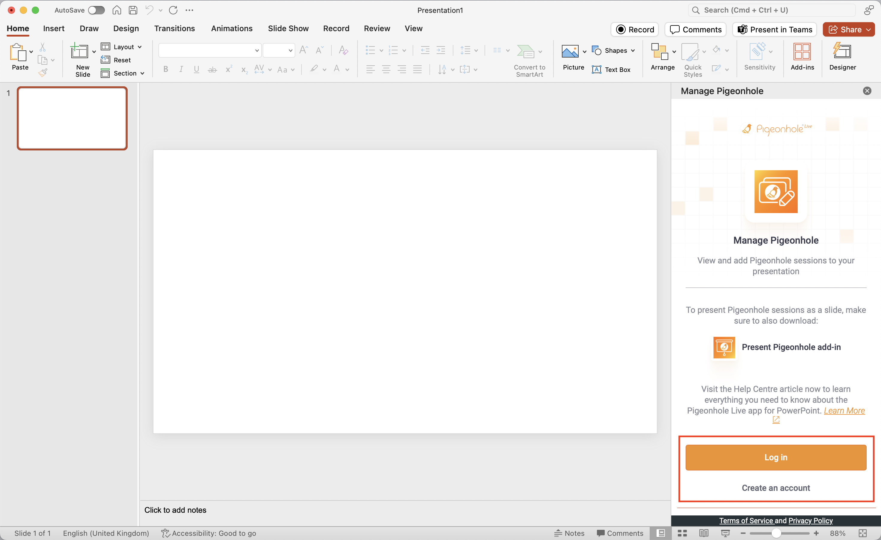The image size is (881, 540).
Task: Open the Terms of Service link
Action: pyautogui.click(x=746, y=520)
